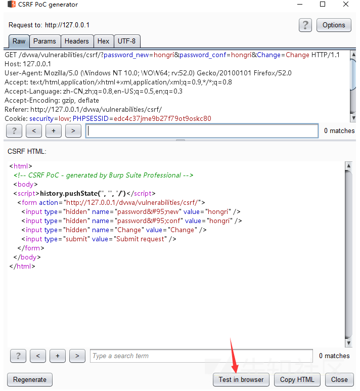Minimize the CSRF PoC generator window

pos(300,4)
